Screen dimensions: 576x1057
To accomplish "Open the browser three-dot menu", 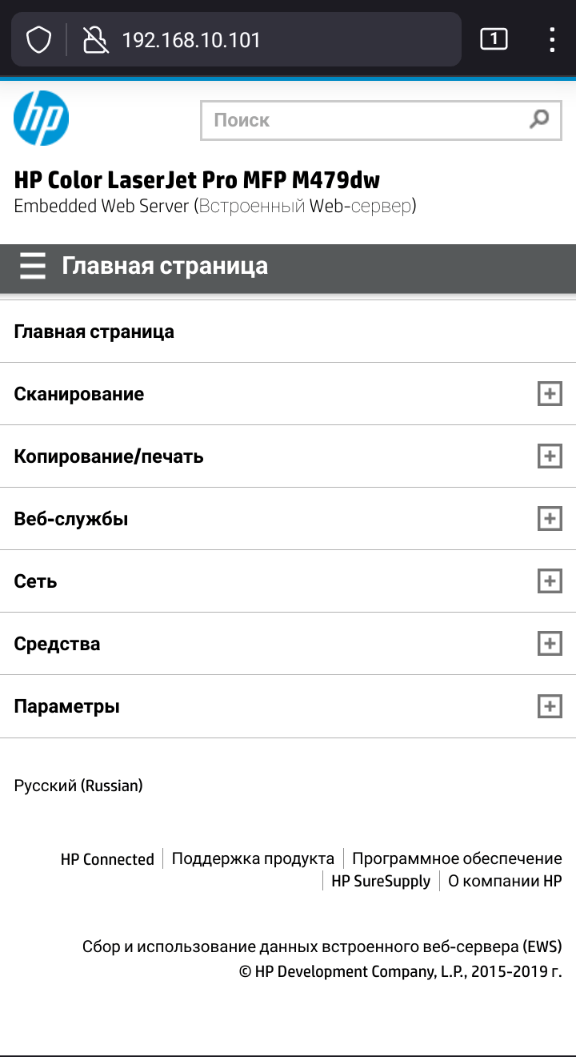I will [x=552, y=39].
